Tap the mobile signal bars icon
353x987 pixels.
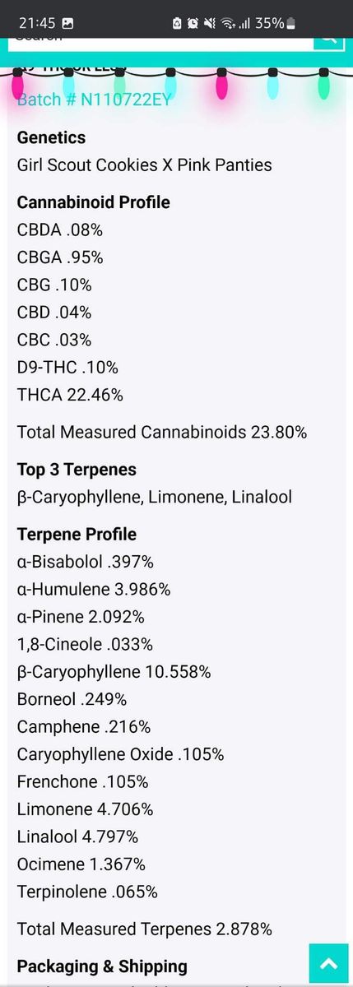[244, 23]
